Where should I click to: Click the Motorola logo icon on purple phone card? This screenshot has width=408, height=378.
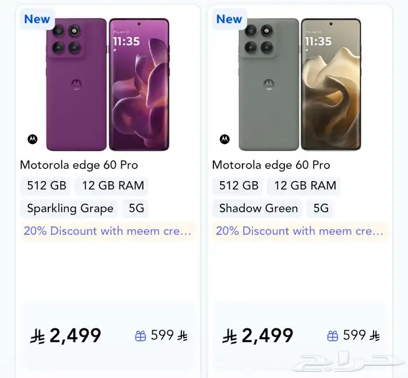coord(33,139)
